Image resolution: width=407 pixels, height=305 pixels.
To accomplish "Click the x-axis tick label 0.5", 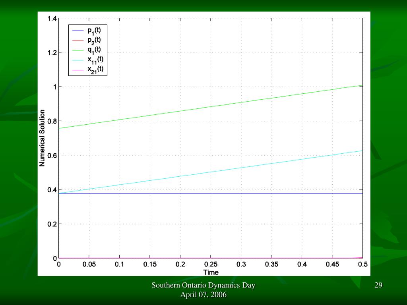I will point(362,264).
